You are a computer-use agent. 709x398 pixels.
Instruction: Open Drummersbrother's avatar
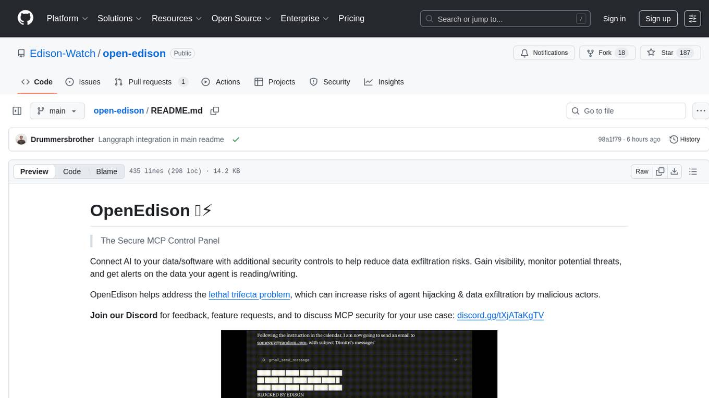[21, 140]
